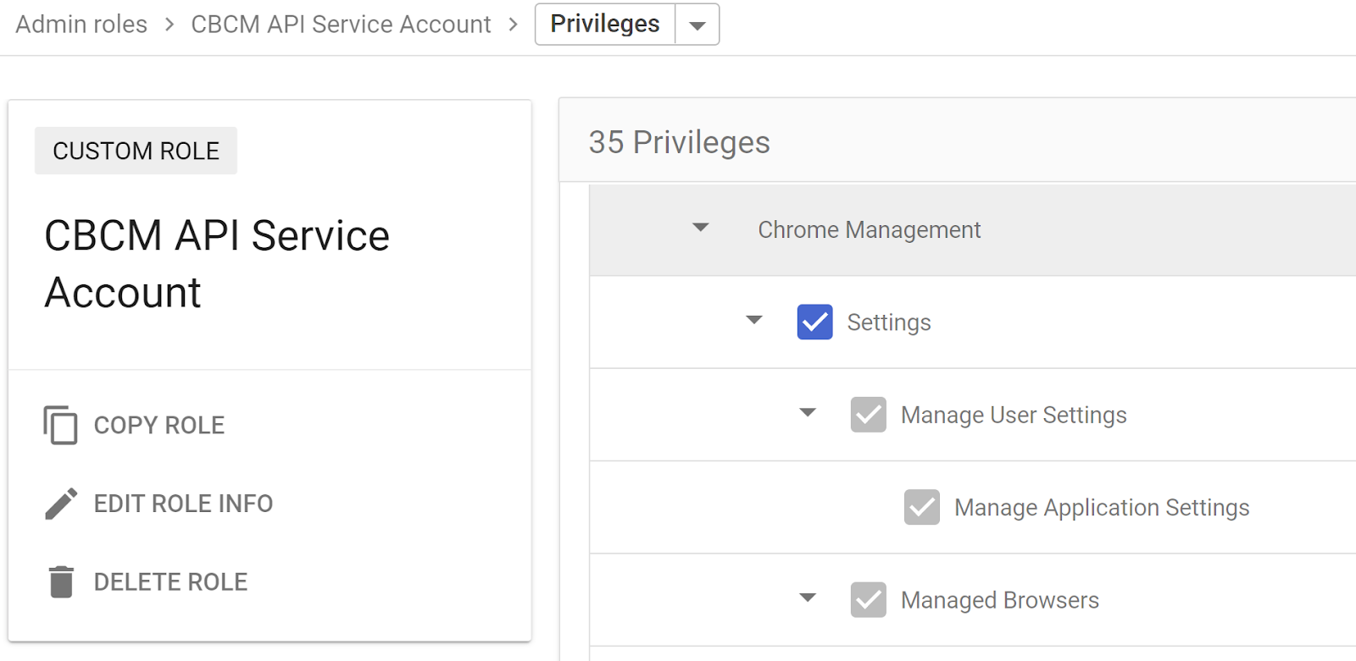Open CBCM API Service Account breadcrumb
Image resolution: width=1356 pixels, height=661 pixels.
[x=341, y=25]
